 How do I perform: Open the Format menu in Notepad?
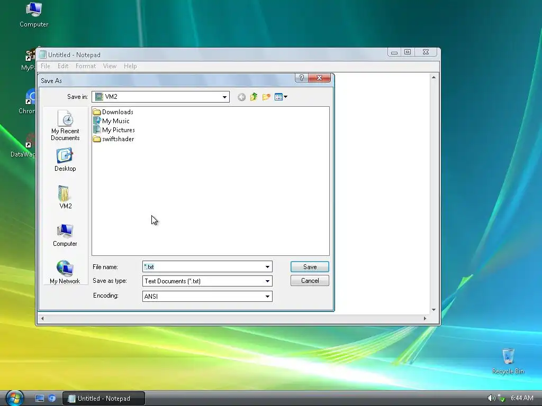tap(86, 66)
